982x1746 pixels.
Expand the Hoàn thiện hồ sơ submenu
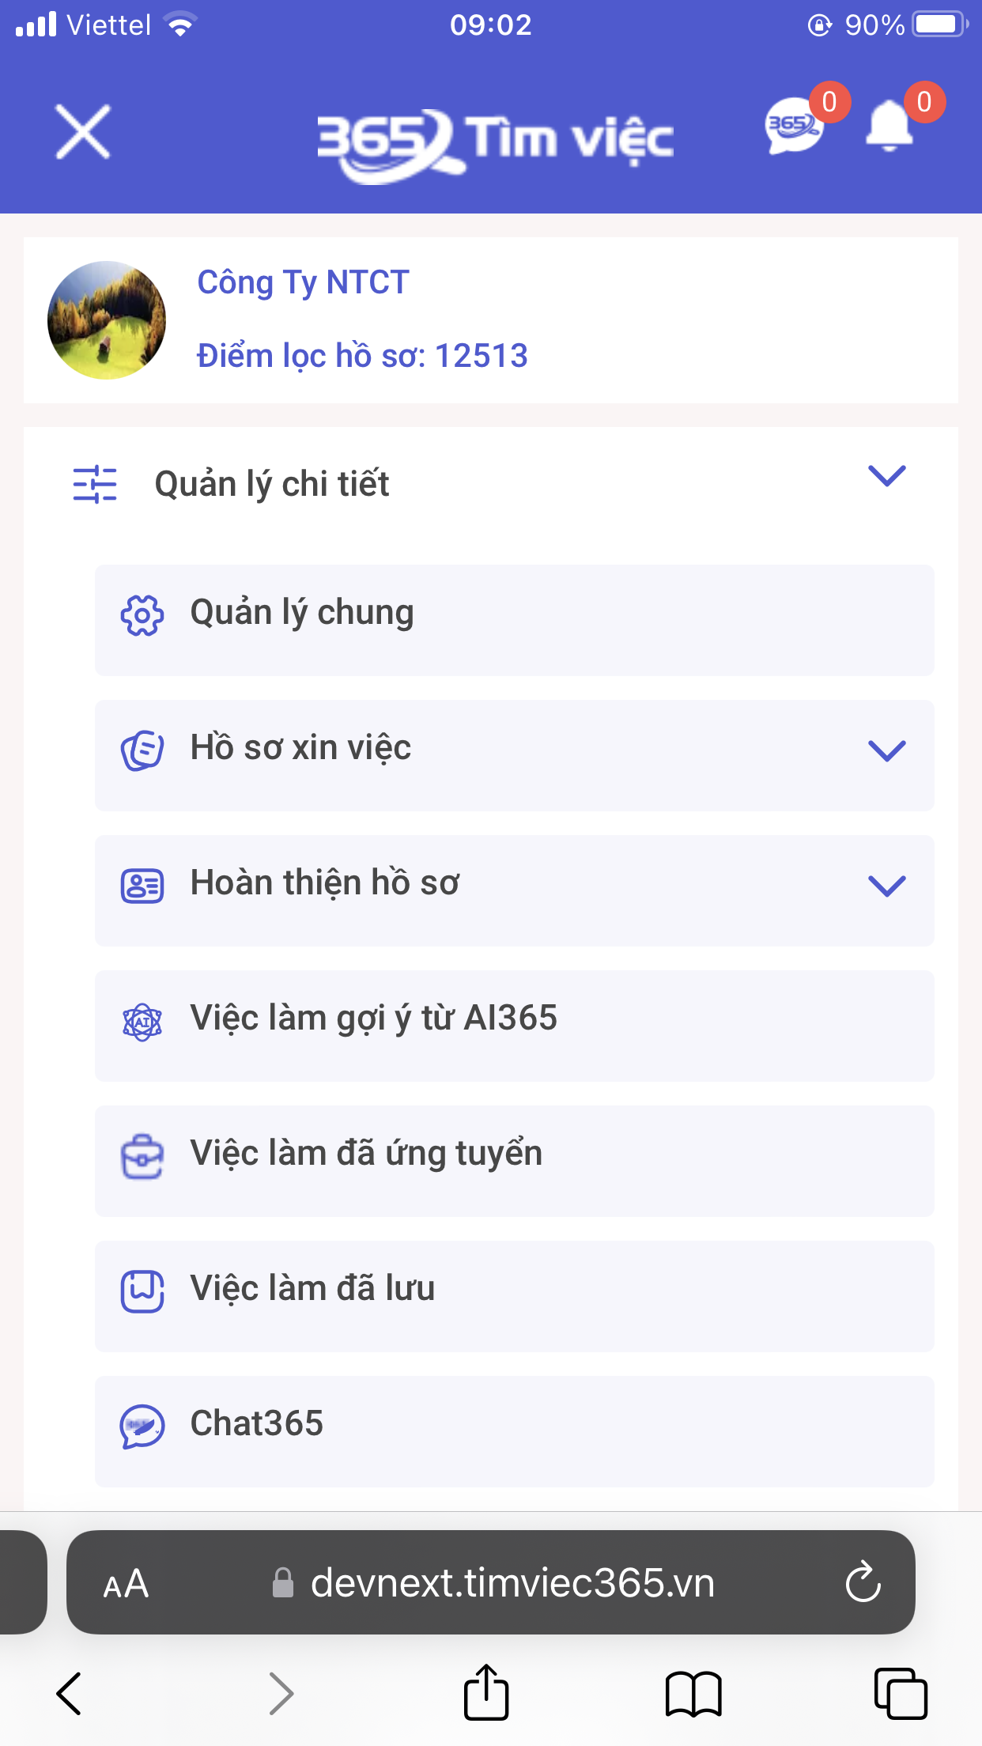point(887,886)
